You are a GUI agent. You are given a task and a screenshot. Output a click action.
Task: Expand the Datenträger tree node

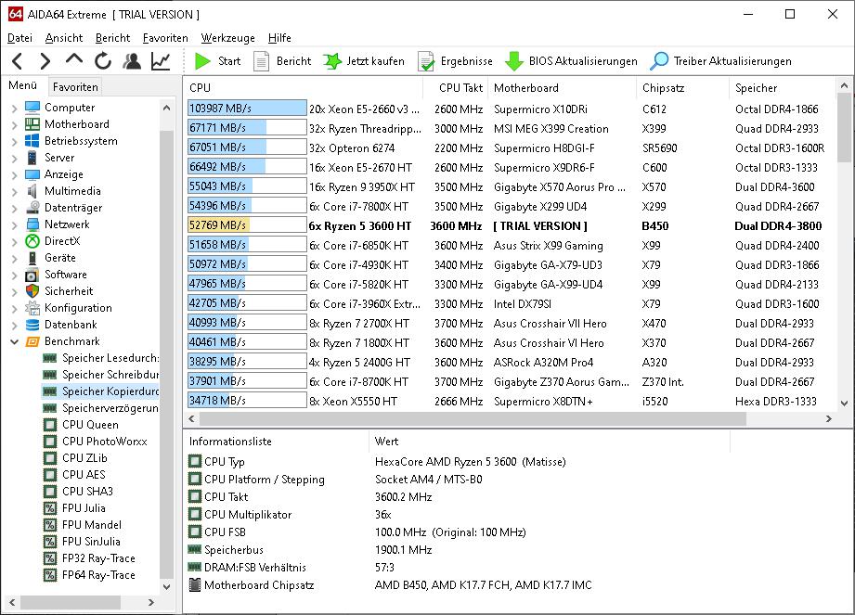coord(14,208)
